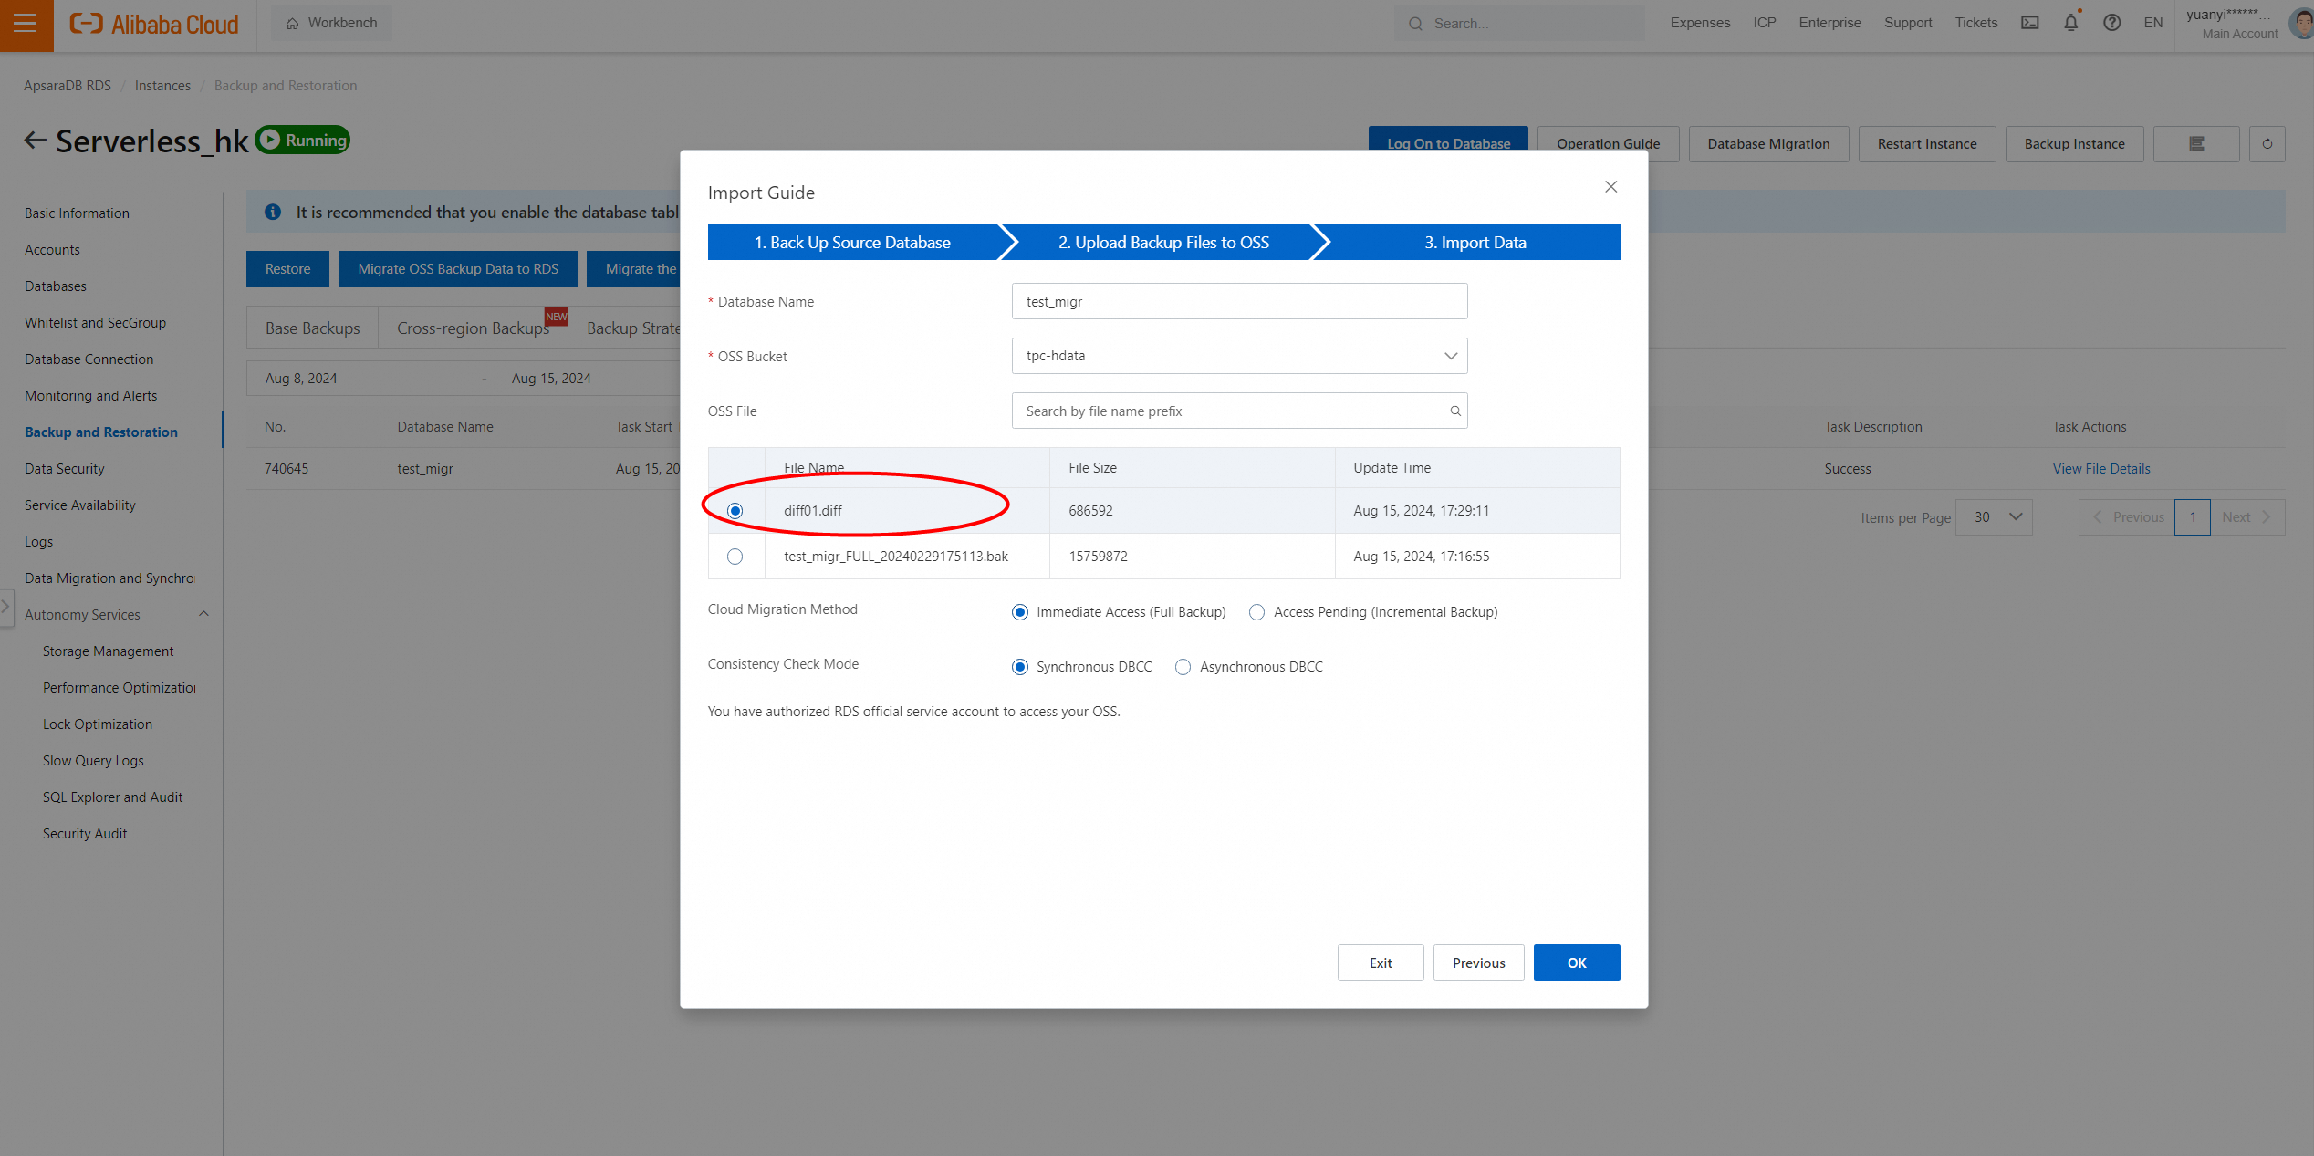
Task: Open Workbench
Action: (x=331, y=23)
